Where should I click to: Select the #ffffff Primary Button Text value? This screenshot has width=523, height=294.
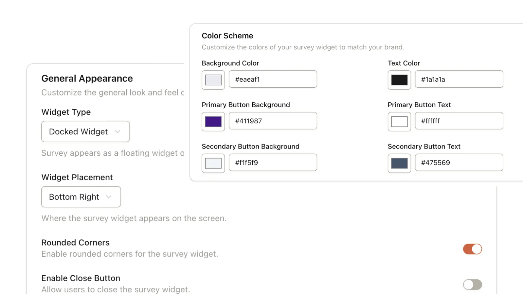coord(459,121)
